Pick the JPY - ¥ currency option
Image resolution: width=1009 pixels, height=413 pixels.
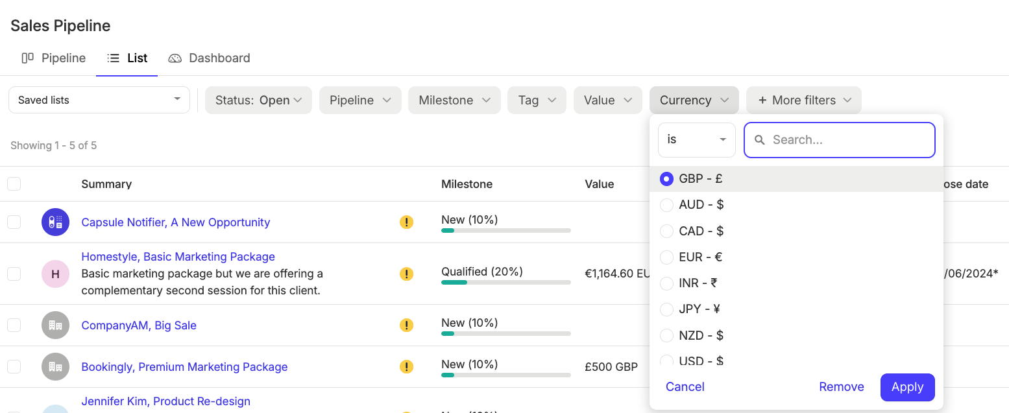click(x=796, y=309)
